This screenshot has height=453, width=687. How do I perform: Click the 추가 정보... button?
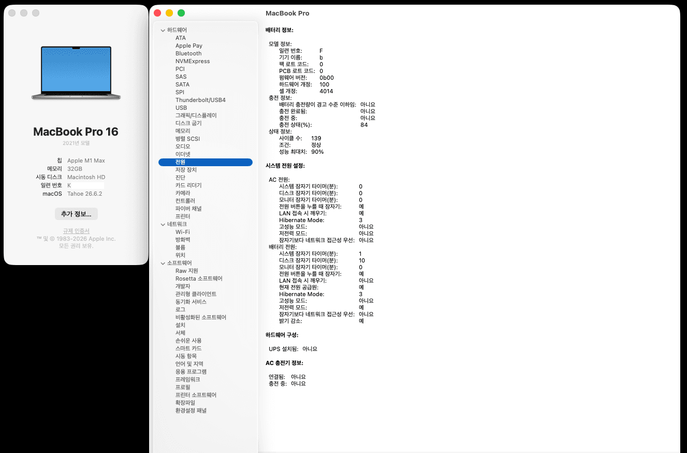pos(76,214)
